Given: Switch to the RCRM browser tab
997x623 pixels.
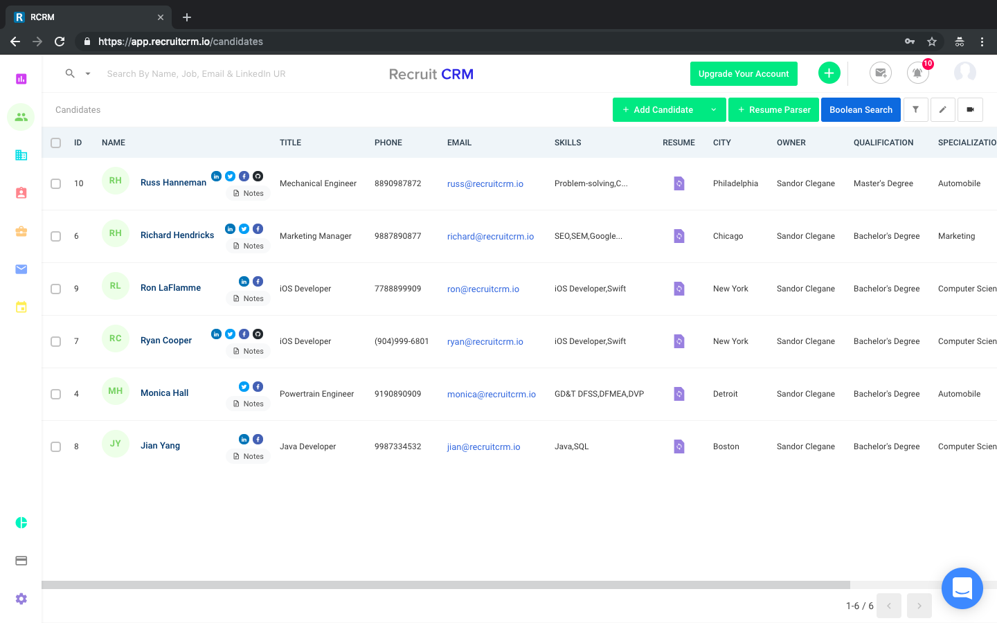Looking at the screenshot, I should point(83,17).
